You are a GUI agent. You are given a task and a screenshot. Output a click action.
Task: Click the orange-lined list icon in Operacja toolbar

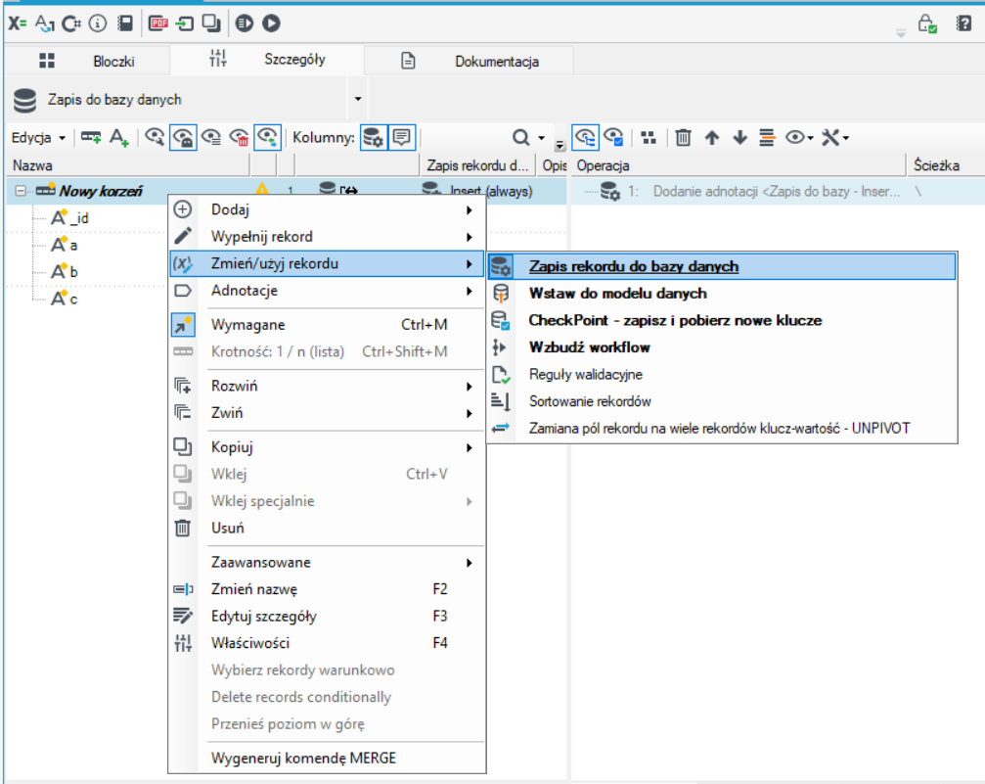click(767, 137)
